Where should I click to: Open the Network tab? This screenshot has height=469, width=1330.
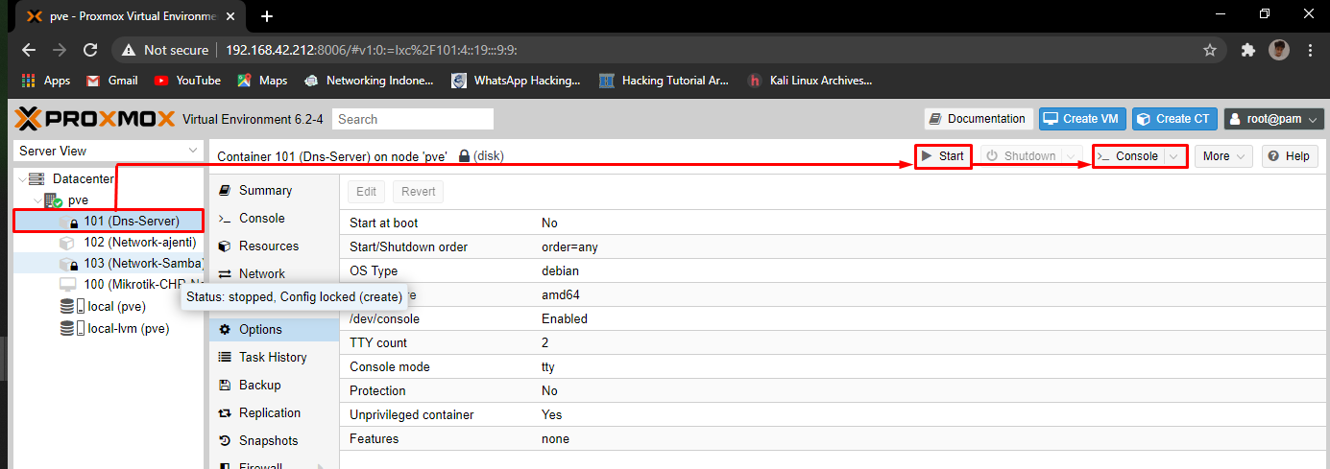(274, 273)
